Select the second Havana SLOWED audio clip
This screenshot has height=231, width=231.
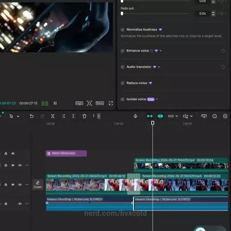181,204
